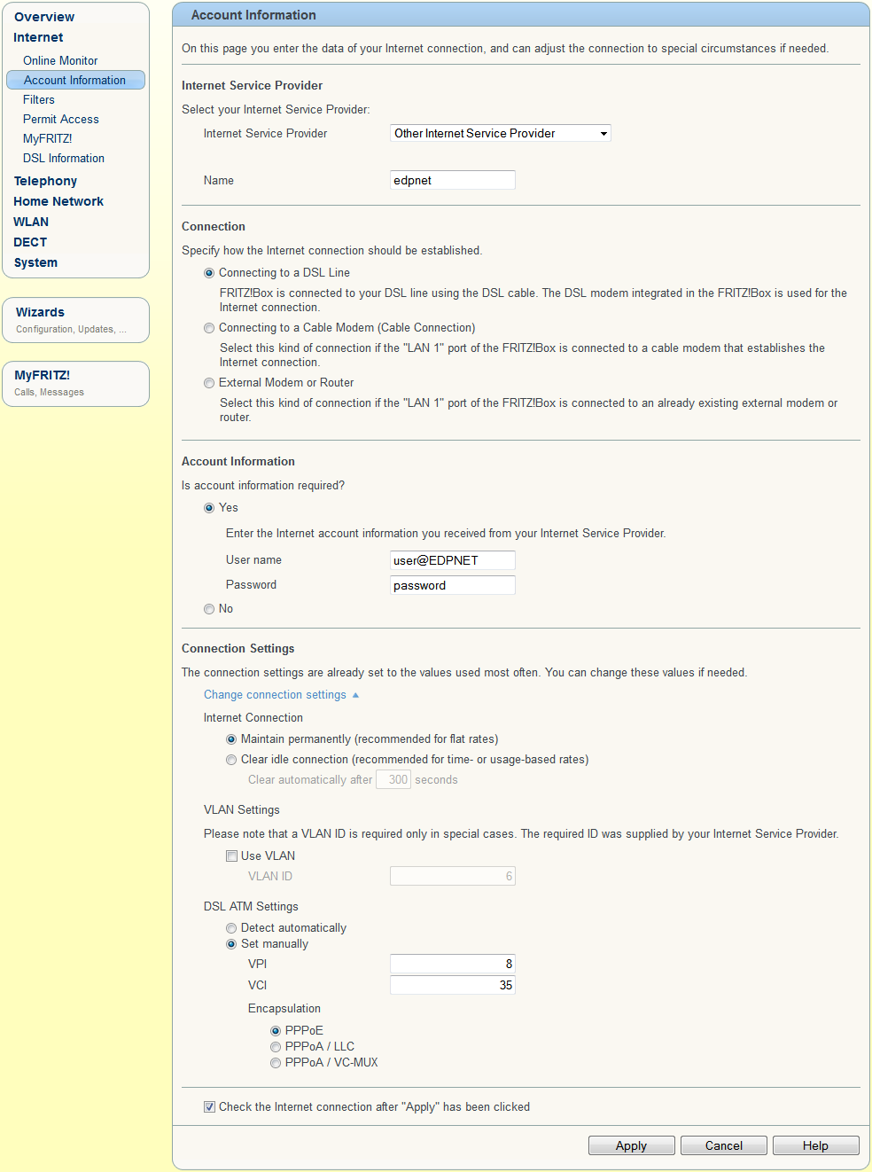Click the VPI value field

tap(453, 964)
